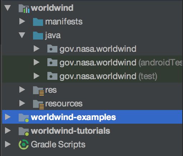
Task: Click the worldwind module icon
Action: pyautogui.click(x=24, y=9)
